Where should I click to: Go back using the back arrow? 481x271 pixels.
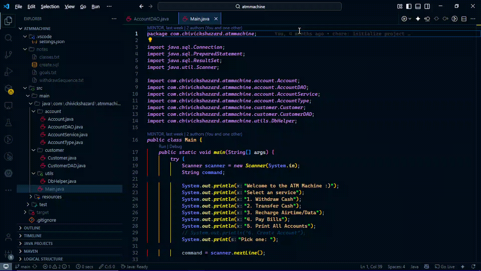(x=141, y=7)
